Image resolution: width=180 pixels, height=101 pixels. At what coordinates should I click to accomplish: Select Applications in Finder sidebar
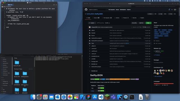click(5, 63)
